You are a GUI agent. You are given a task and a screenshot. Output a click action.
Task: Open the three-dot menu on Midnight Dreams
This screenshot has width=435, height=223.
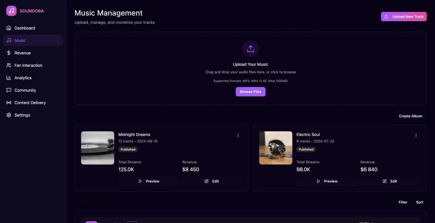coord(238,135)
